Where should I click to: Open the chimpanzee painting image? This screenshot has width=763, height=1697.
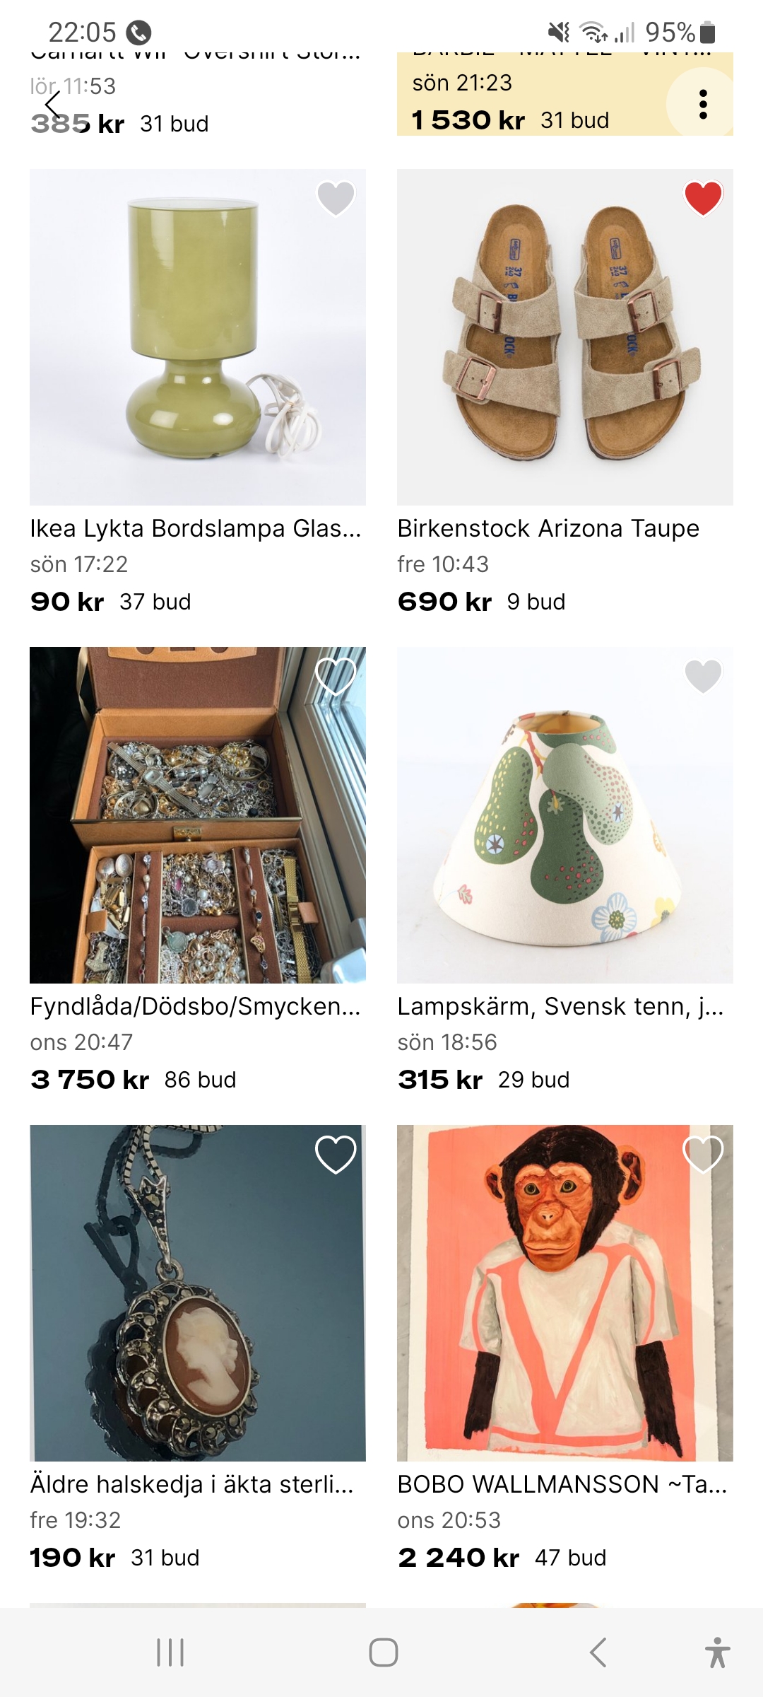point(565,1293)
